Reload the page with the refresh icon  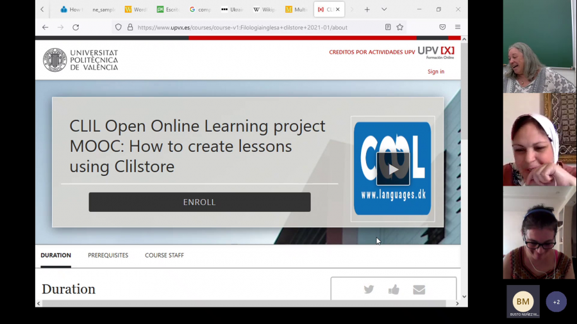coord(76,27)
